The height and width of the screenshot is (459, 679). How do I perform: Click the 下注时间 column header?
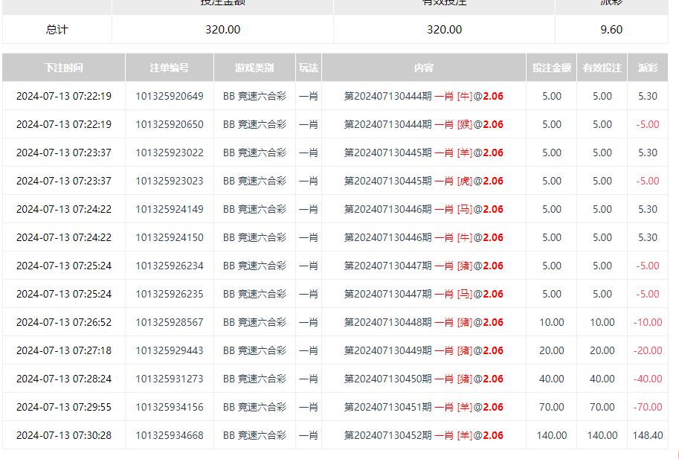tap(63, 68)
